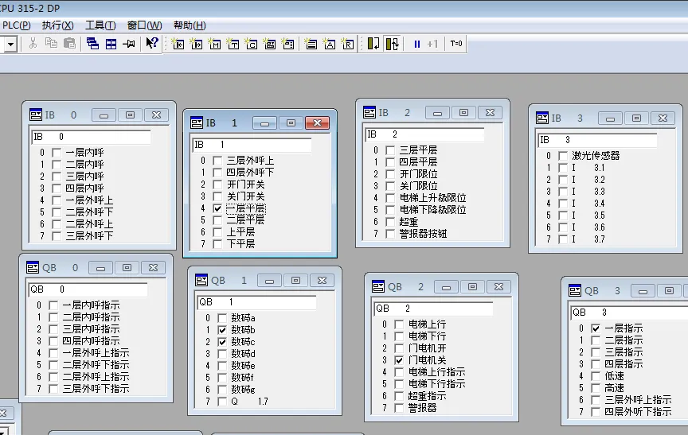Insert the nesting stacks window

click(311, 44)
